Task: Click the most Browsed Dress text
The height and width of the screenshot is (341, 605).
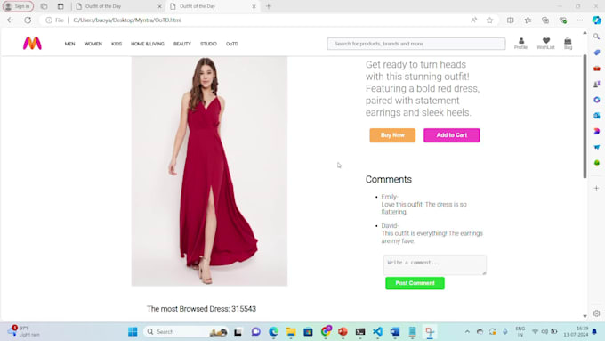Action: pyautogui.click(x=201, y=309)
